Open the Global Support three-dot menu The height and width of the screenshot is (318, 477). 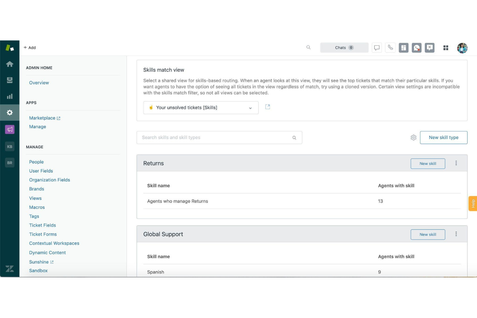click(x=456, y=234)
